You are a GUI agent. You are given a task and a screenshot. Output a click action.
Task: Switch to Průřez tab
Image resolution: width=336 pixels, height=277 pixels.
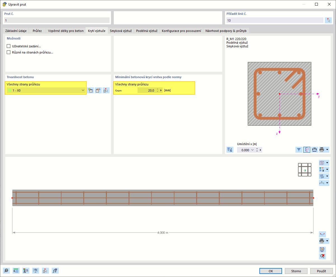click(37, 31)
